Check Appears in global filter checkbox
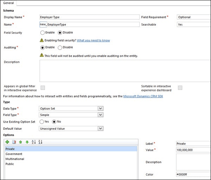 [x=43, y=88]
